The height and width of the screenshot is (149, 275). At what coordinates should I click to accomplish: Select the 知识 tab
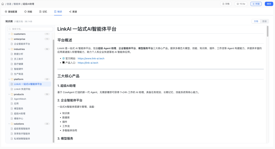(58, 11)
